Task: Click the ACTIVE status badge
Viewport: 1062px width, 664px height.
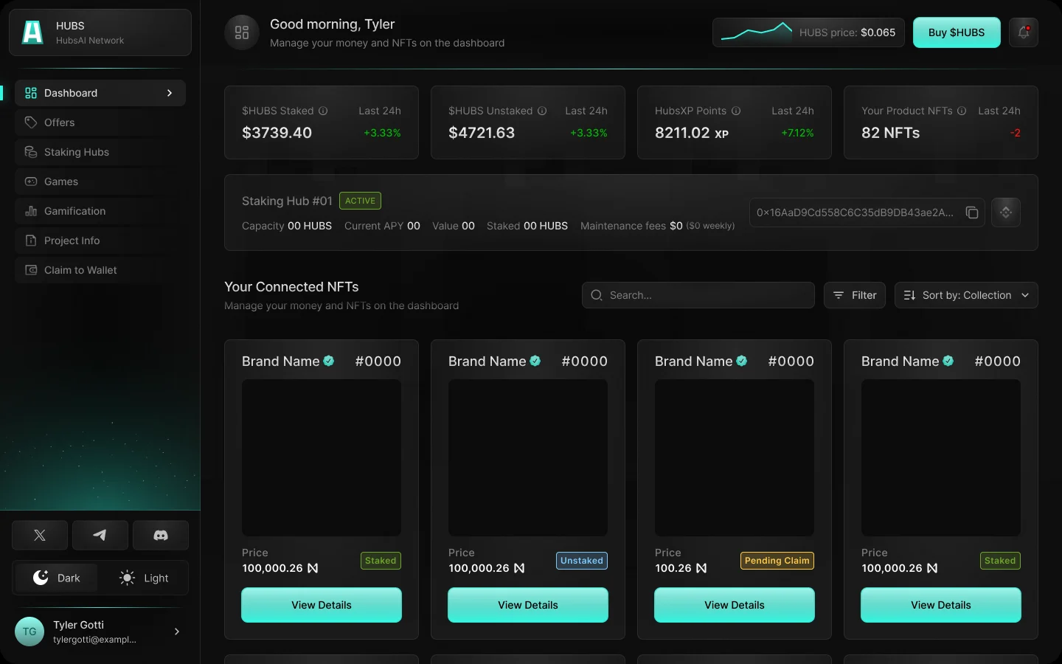Action: 360,201
